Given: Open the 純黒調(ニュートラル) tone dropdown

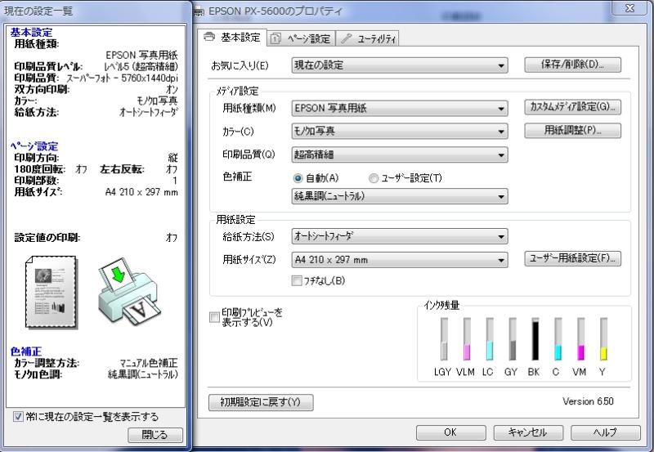Looking at the screenshot, I should [x=400, y=196].
